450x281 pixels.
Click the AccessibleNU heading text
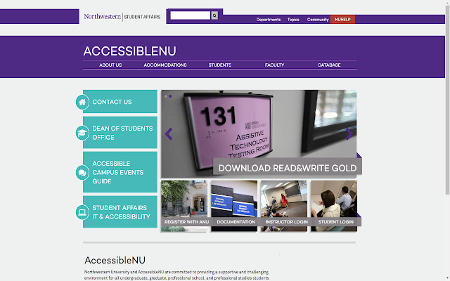click(x=115, y=260)
